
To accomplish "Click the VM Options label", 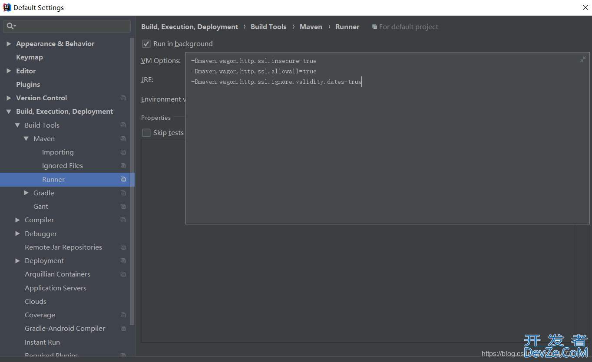I will coord(161,61).
